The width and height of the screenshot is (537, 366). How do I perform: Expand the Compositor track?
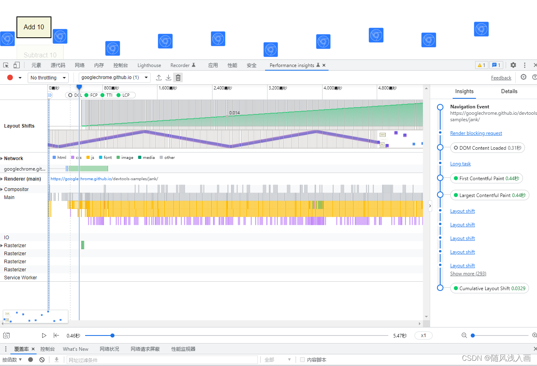pyautogui.click(x=2, y=189)
